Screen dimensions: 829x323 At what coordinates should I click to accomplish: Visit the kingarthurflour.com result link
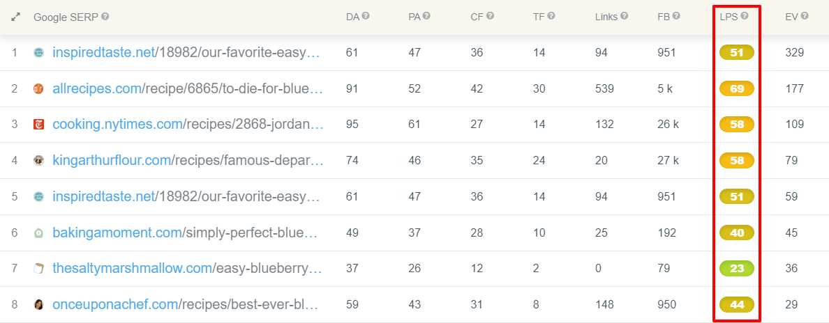pyautogui.click(x=188, y=160)
